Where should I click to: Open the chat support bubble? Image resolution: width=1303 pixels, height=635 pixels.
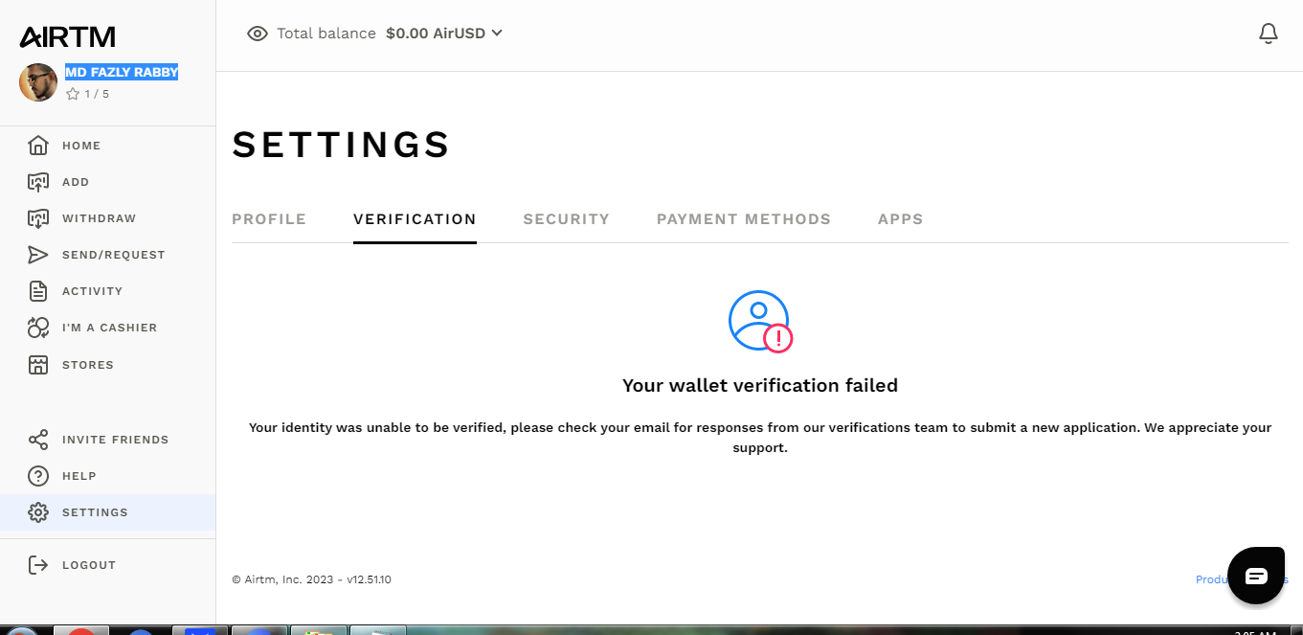[1255, 576]
